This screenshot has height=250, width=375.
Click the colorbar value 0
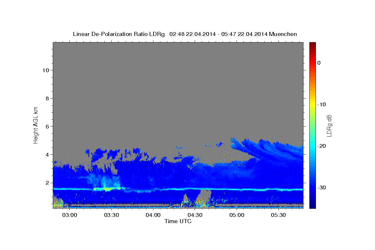(x=319, y=63)
